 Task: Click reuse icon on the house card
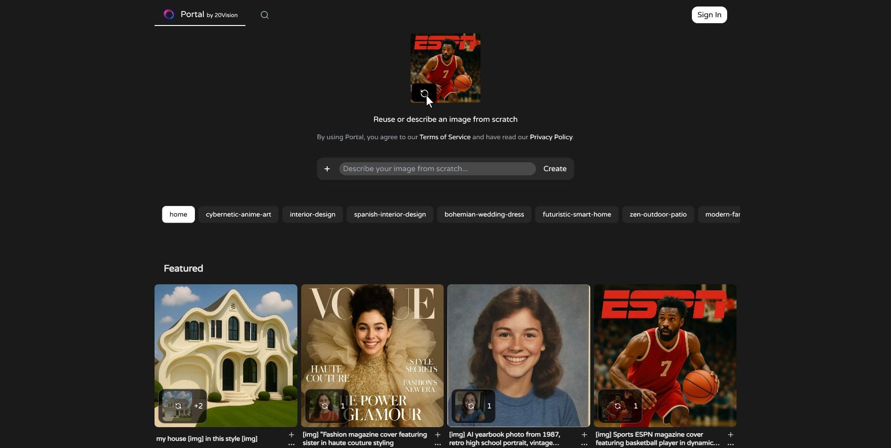pyautogui.click(x=178, y=406)
